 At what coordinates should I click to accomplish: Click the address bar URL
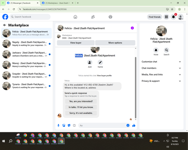tap(45, 9)
